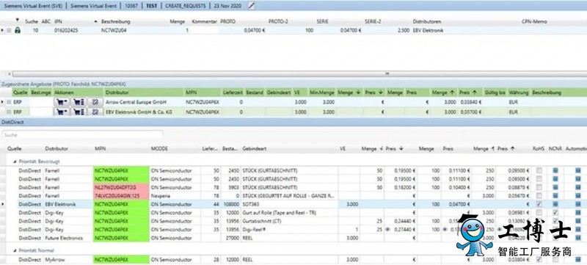Viewport: 587px width, 265px height.
Task: Click eye icon beside 0,27440 € Digi-Reel price
Action: (x=387, y=230)
